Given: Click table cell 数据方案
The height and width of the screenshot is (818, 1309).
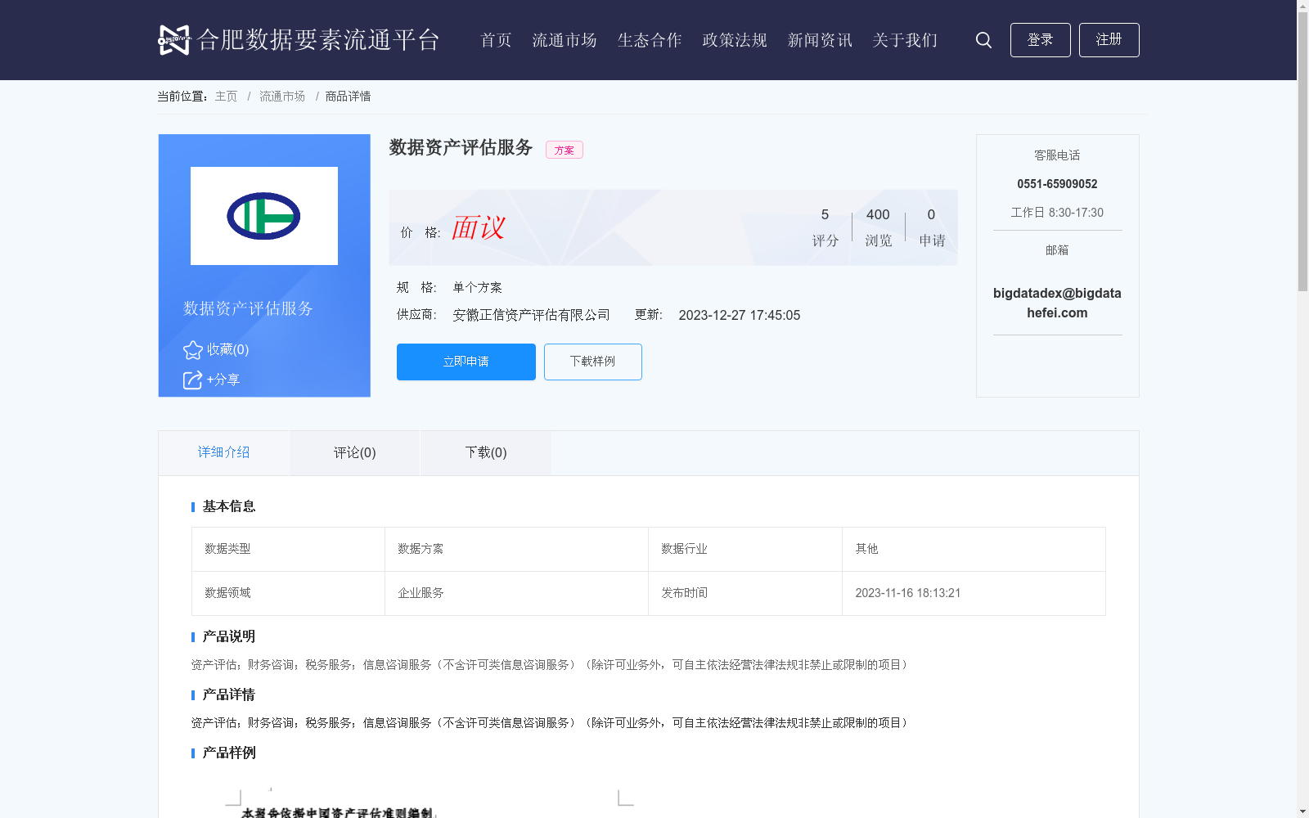Looking at the screenshot, I should (516, 549).
